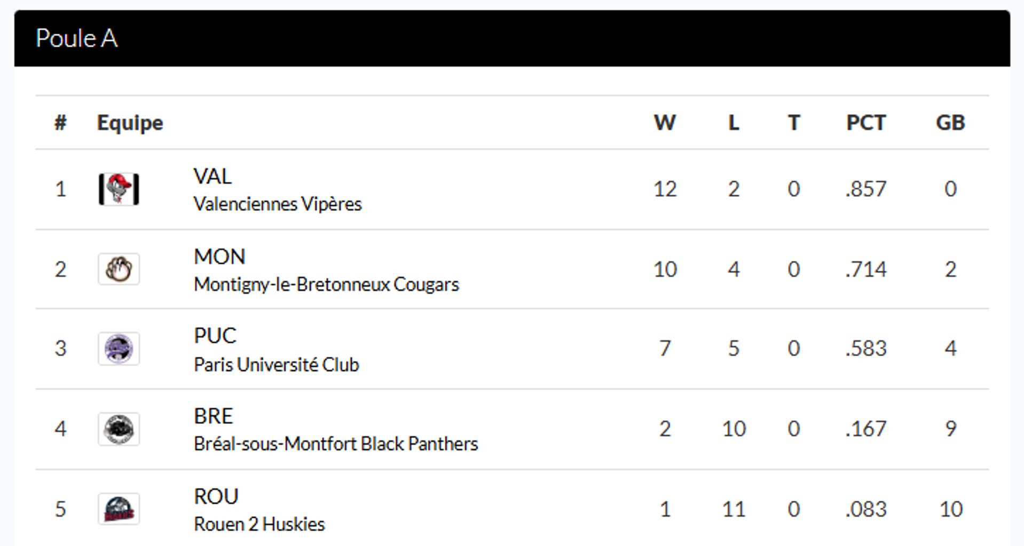This screenshot has height=546, width=1024.
Task: Click the ROU team abbreviation
Action: point(216,496)
